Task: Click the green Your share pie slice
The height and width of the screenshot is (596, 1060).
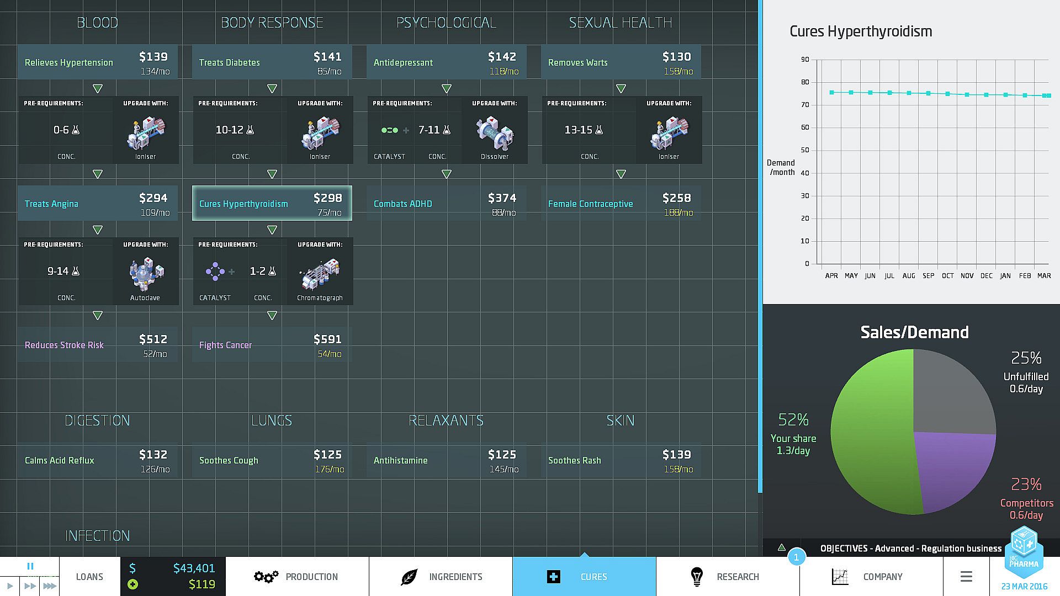Action: 872,430
